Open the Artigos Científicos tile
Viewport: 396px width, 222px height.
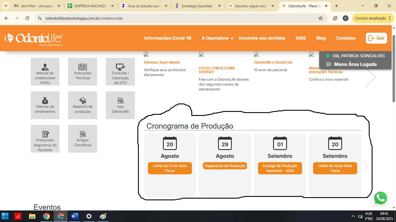(83, 139)
